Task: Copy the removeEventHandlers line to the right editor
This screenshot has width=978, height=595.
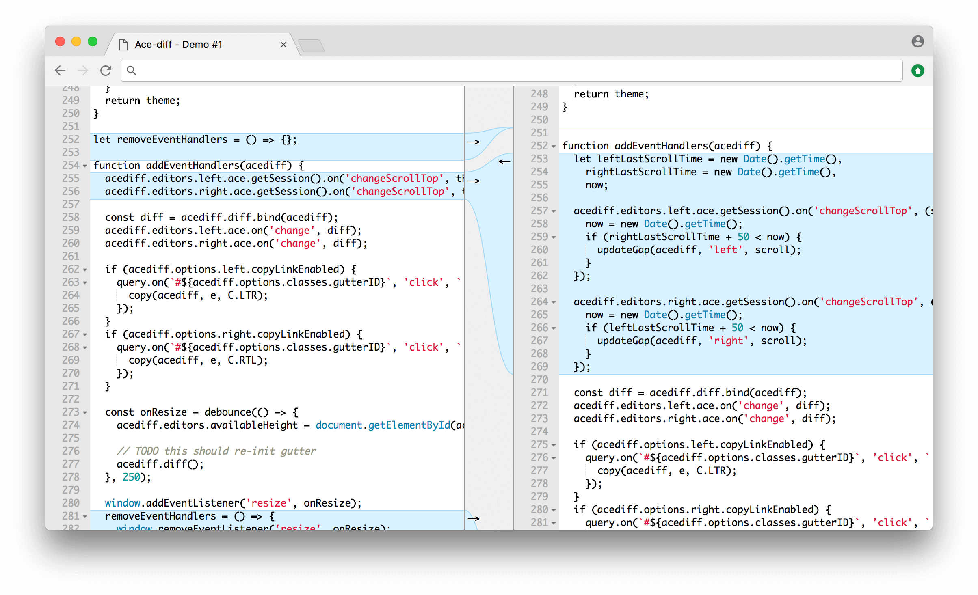Action: [x=474, y=142]
